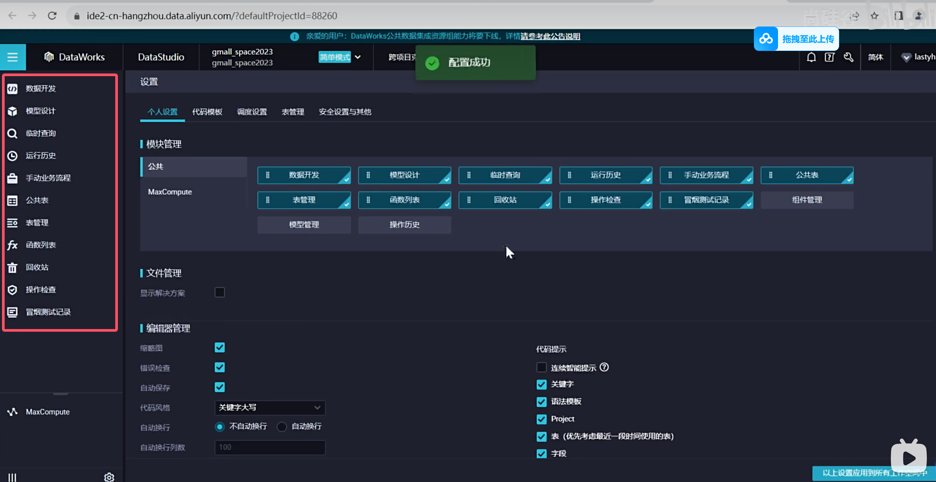Open the 回收站 trash icon

coord(12,268)
